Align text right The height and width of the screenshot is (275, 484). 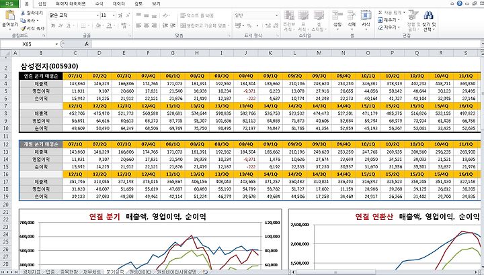tap(154, 25)
